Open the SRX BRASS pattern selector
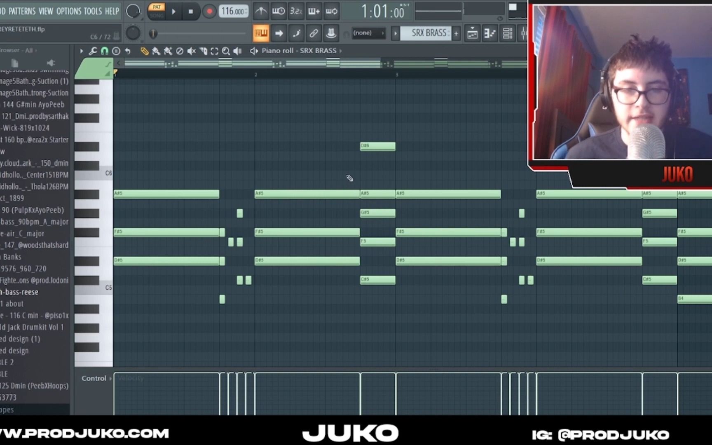Viewport: 712px width, 445px height. point(426,33)
